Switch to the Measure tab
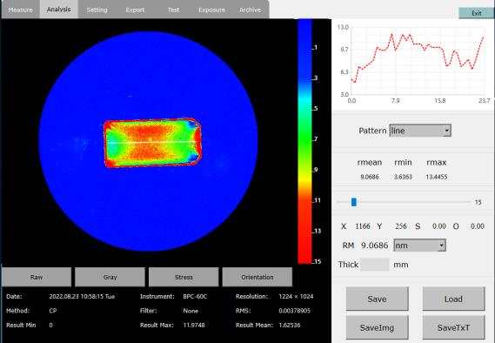This screenshot has width=495, height=343. click(21, 10)
